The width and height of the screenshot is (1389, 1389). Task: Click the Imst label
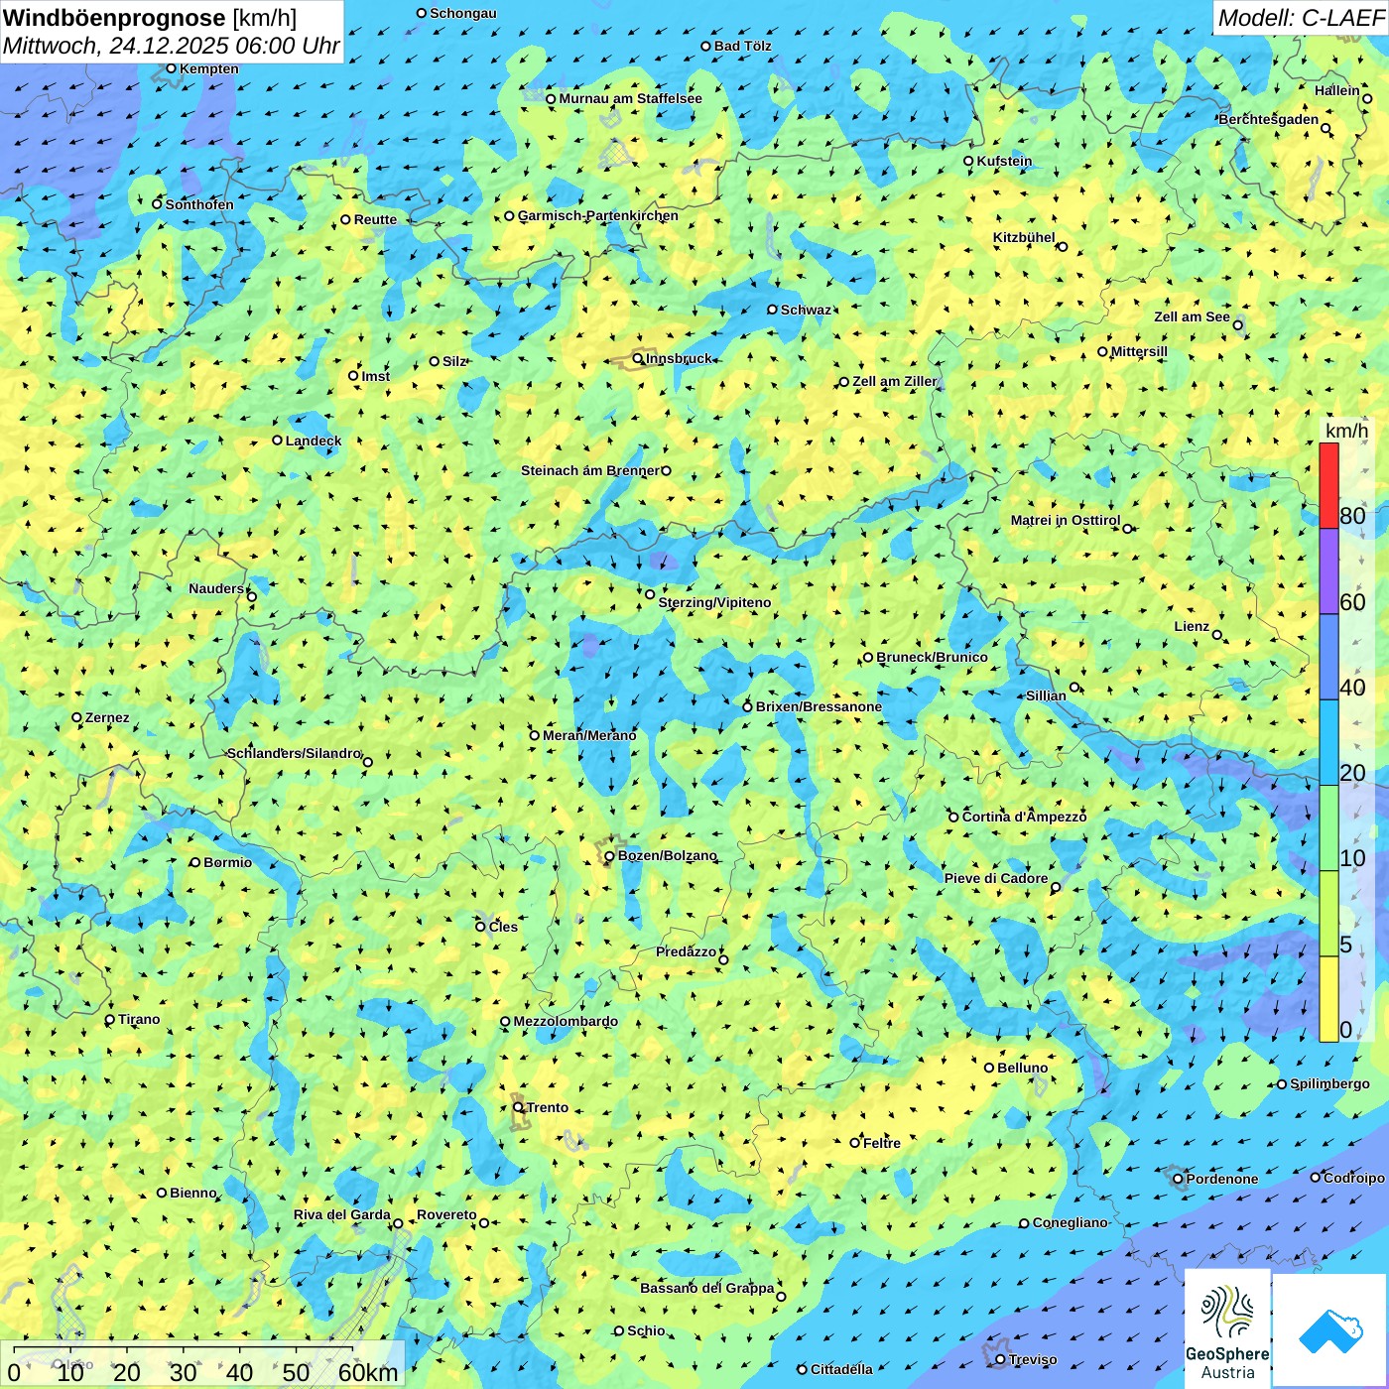pos(376,376)
